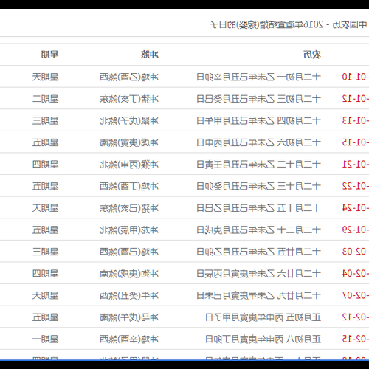The image size is (369, 369).
Task: Open the 01-12 date link
Action: [x=356, y=99]
